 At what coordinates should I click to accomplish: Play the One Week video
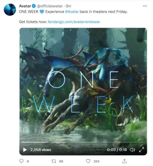point(25,150)
